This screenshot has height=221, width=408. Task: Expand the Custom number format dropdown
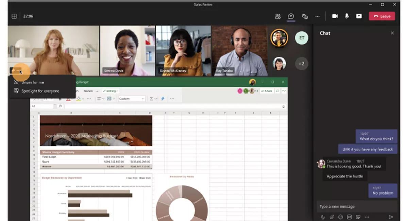pyautogui.click(x=143, y=99)
